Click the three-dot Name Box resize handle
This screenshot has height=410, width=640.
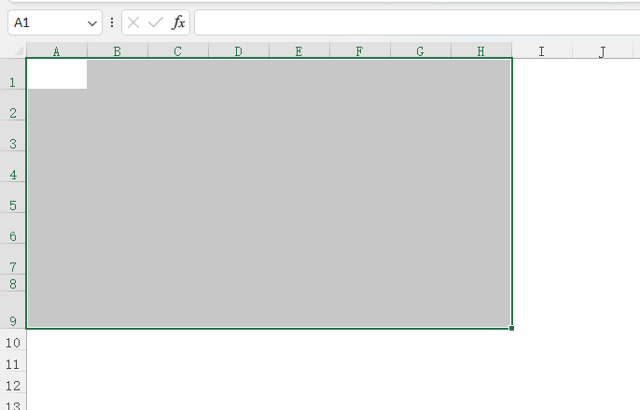pyautogui.click(x=112, y=22)
